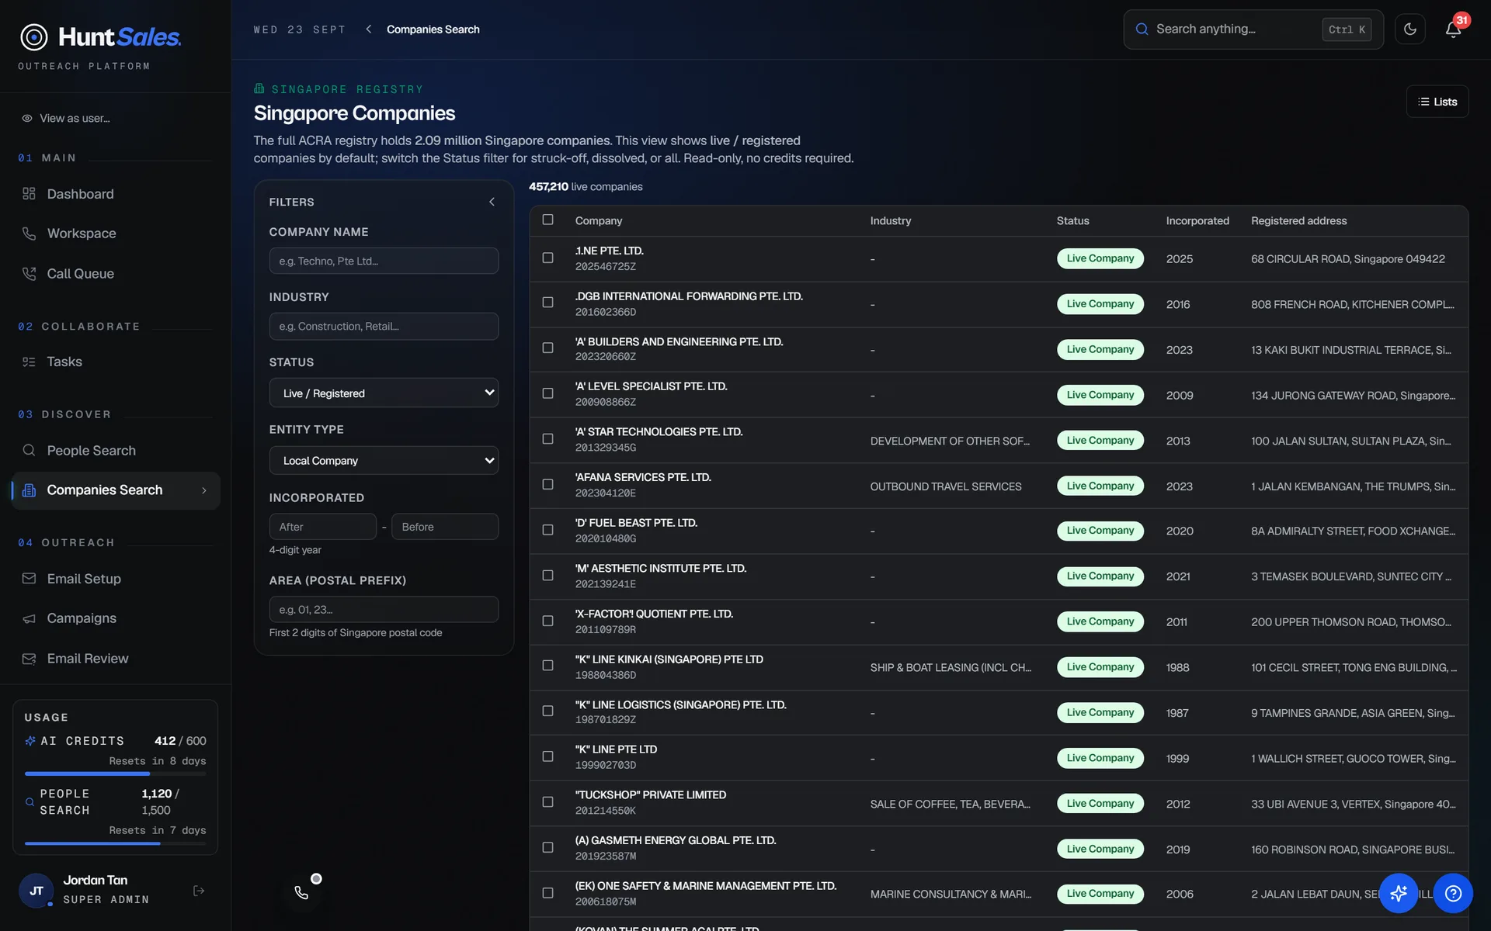Toggle dark mode moon icon
1491x931 pixels.
tap(1409, 29)
